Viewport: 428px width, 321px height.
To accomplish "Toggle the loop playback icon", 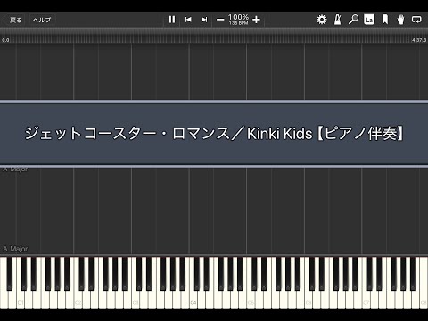I will [416, 20].
